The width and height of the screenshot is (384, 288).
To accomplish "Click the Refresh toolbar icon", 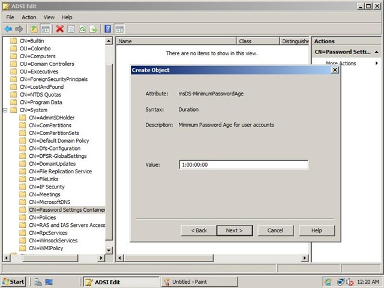I will (x=83, y=29).
